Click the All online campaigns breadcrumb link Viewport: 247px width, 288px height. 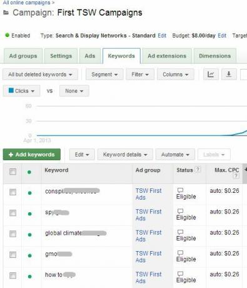click(x=27, y=3)
